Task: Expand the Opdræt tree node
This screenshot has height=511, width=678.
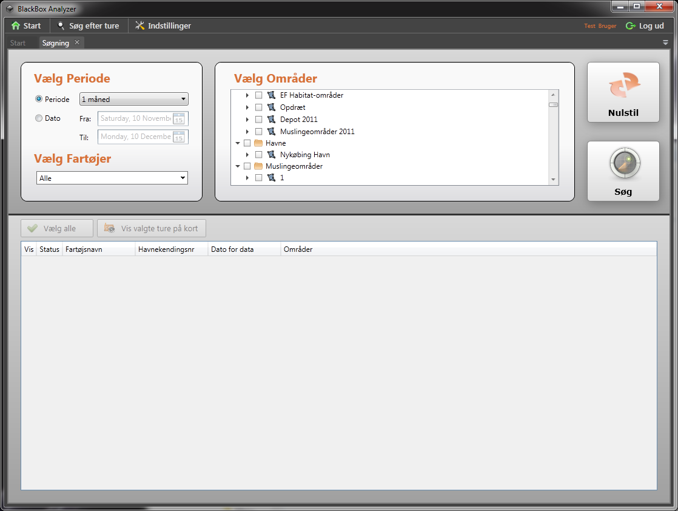Action: (247, 107)
